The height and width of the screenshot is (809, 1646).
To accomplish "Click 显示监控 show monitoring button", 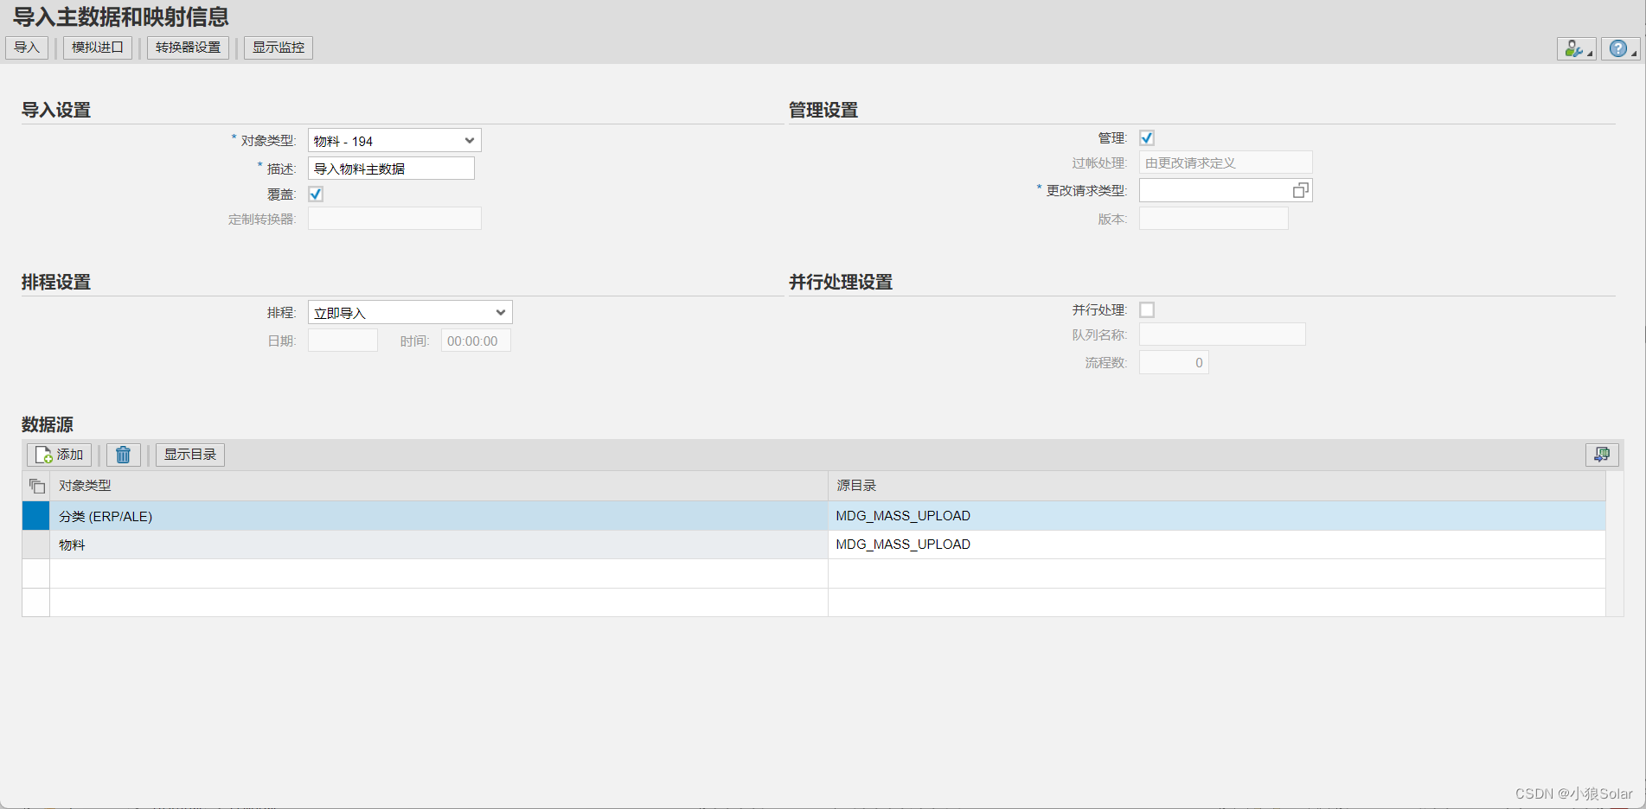I will click(279, 48).
